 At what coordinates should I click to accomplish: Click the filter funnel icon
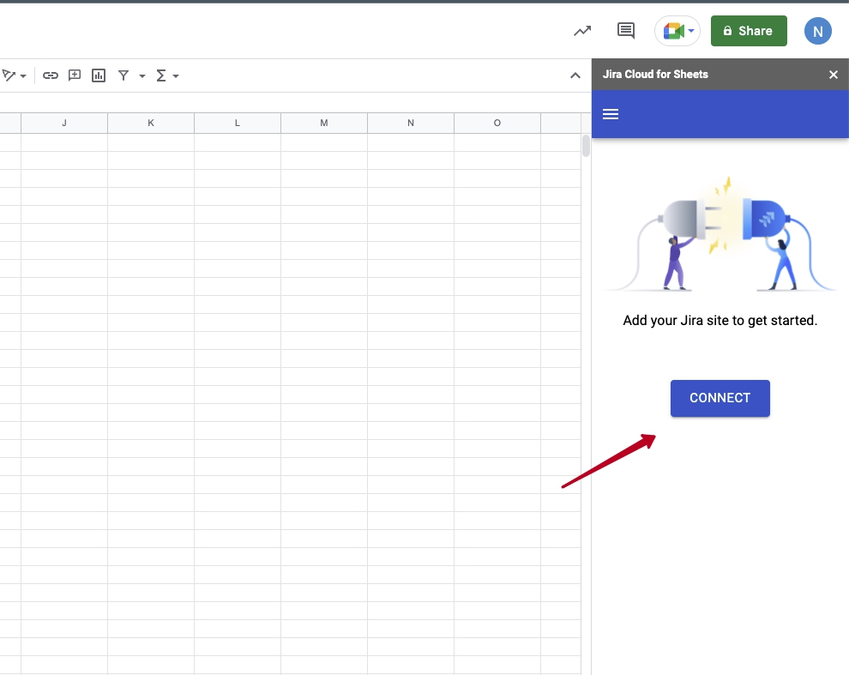tap(123, 75)
